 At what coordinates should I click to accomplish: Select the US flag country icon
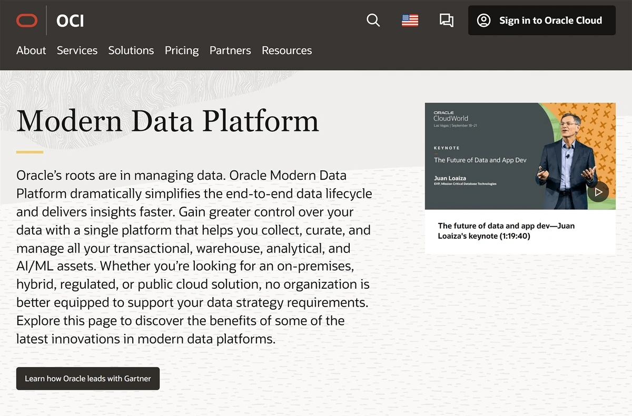[410, 21]
